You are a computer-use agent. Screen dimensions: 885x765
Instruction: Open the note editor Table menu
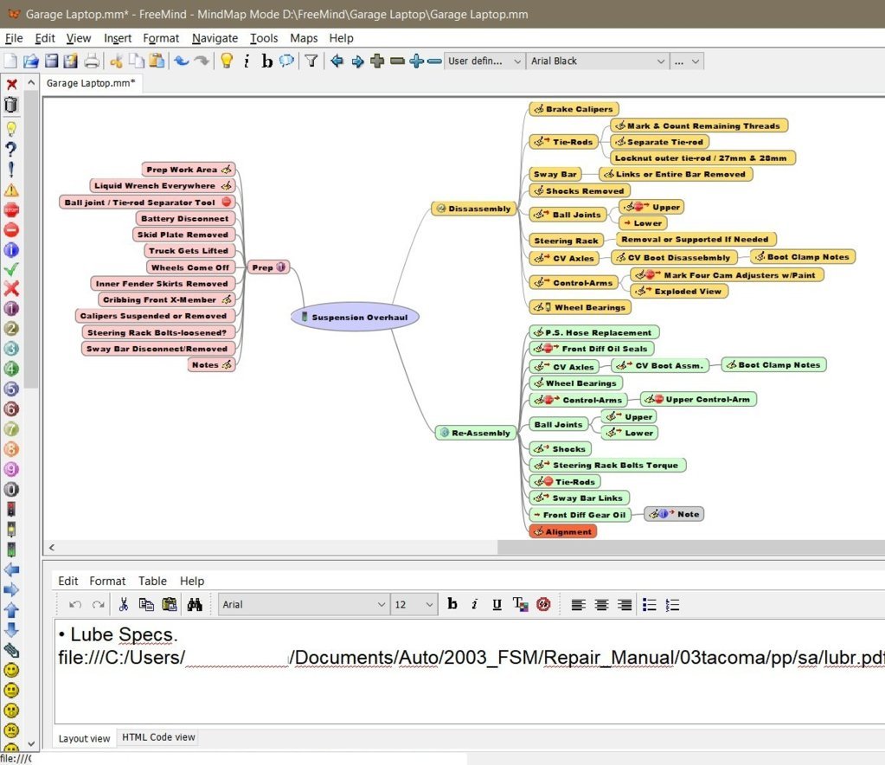pyautogui.click(x=152, y=581)
